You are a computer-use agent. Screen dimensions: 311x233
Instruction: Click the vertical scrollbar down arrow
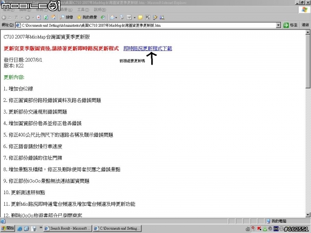[308, 215]
